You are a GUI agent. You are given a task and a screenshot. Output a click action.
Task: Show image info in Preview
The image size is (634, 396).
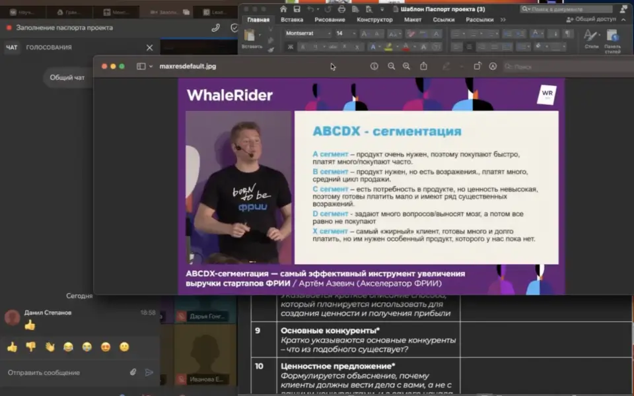point(374,66)
